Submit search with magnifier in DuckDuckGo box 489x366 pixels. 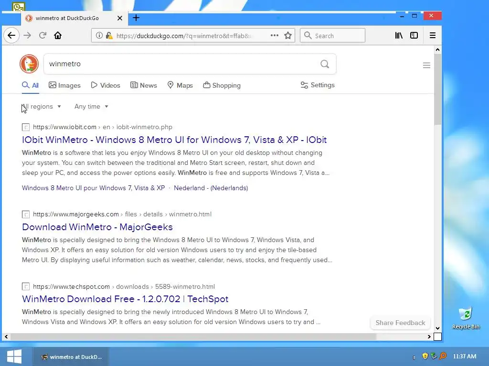pos(325,64)
